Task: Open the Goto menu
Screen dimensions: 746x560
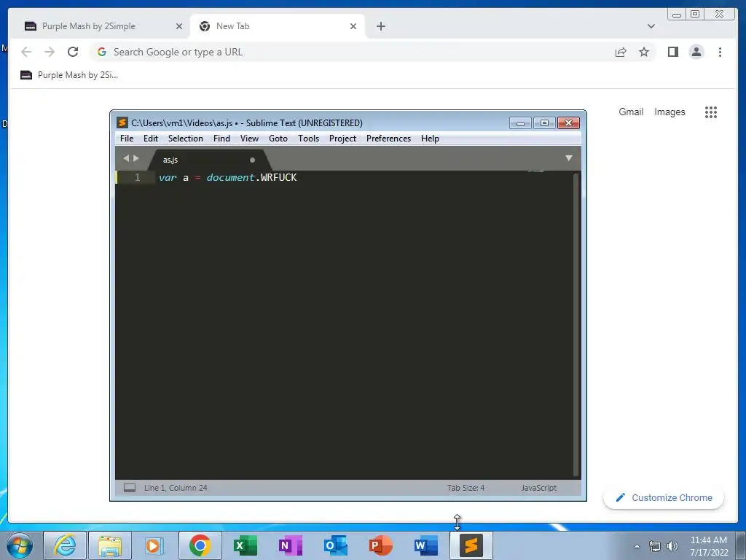Action: pyautogui.click(x=278, y=139)
